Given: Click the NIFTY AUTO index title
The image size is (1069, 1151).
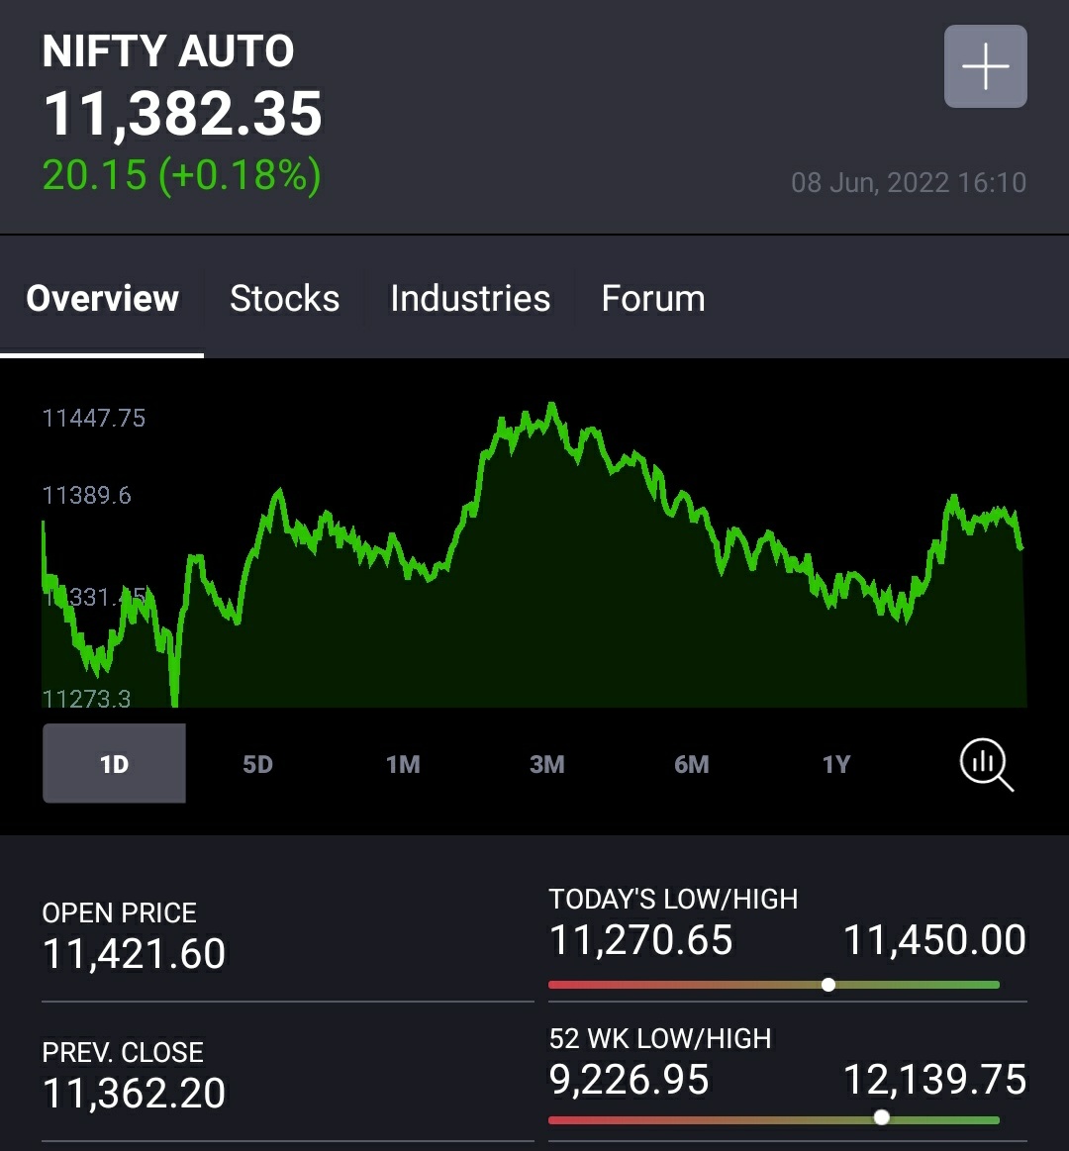Looking at the screenshot, I should coord(168,50).
